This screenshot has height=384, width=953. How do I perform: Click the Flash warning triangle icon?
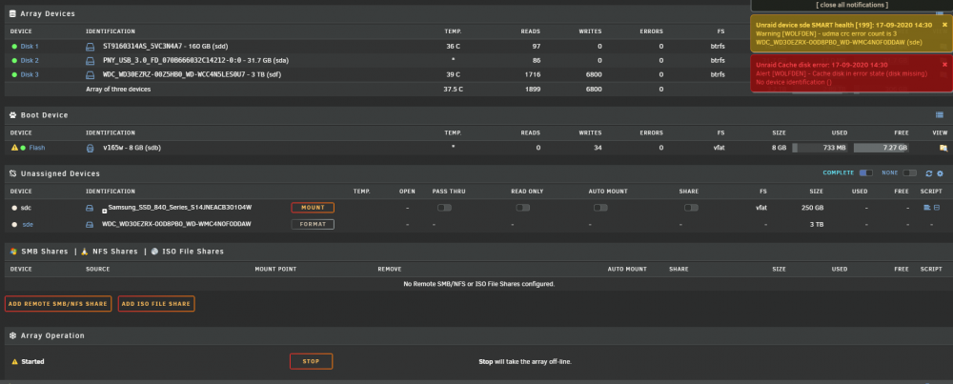tap(14, 148)
